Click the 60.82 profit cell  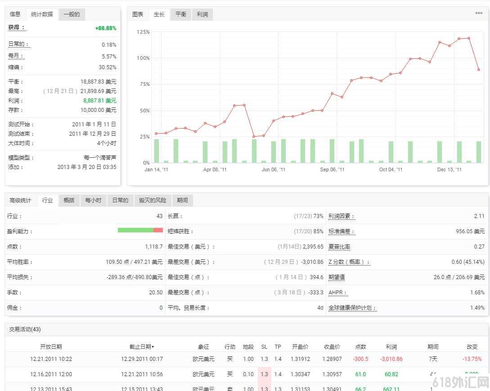tap(391, 374)
